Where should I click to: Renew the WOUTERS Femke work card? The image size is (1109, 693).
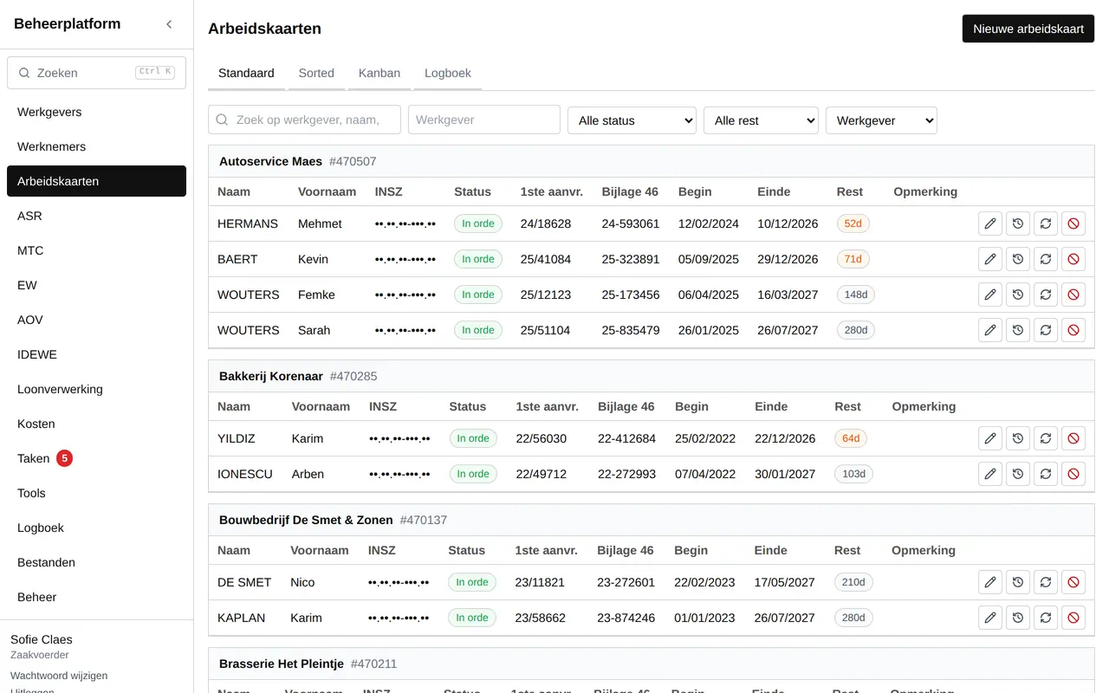click(1046, 295)
